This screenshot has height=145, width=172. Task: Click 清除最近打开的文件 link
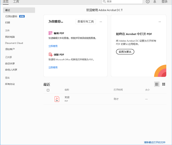point(155,142)
